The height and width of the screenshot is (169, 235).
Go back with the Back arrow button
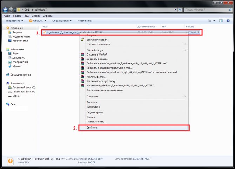click(5, 10)
